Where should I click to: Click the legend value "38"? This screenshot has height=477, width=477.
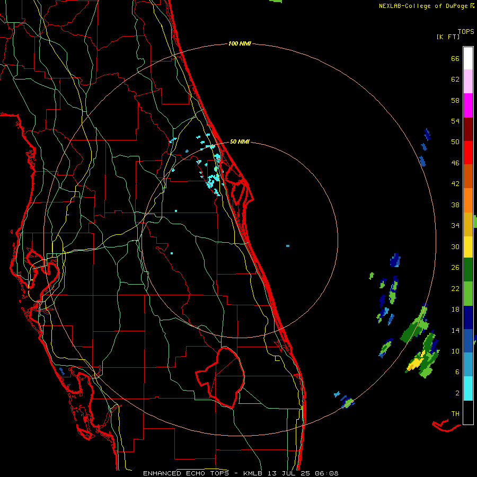[455, 205]
